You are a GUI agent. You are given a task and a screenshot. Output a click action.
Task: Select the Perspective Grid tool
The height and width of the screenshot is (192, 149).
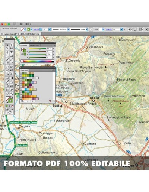click(12, 74)
